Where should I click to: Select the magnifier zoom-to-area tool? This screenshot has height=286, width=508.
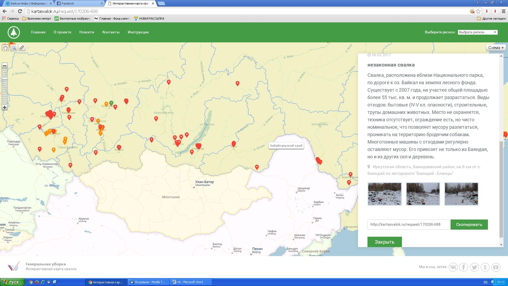point(13,48)
